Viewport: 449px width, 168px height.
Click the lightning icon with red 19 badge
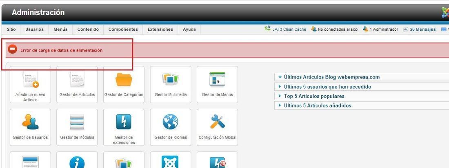click(217, 163)
